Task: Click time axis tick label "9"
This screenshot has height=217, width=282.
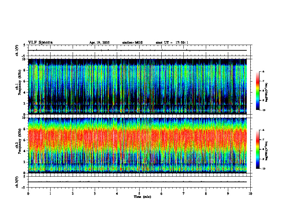Action: [x=228, y=194]
